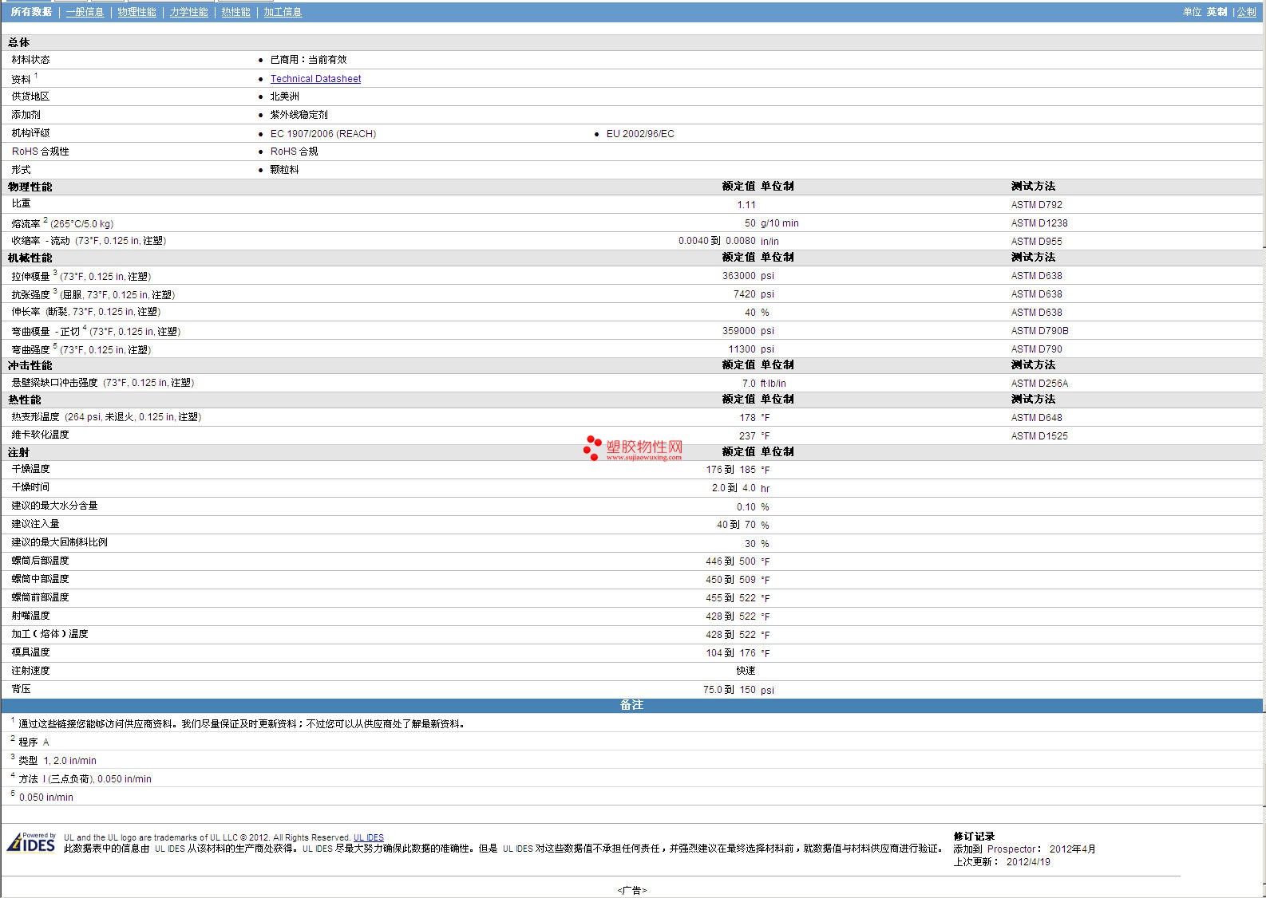This screenshot has height=898, width=1266.
Task: Click the 塑胶物性网 watermark logo
Action: point(633,449)
